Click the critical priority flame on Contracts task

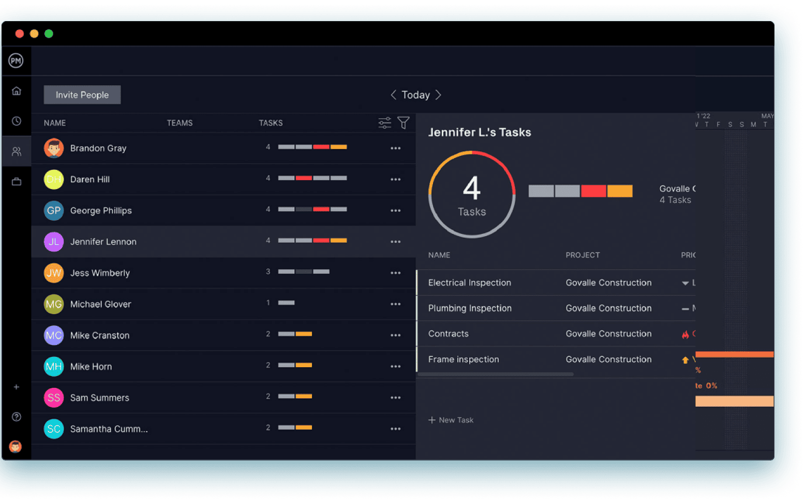tap(686, 334)
